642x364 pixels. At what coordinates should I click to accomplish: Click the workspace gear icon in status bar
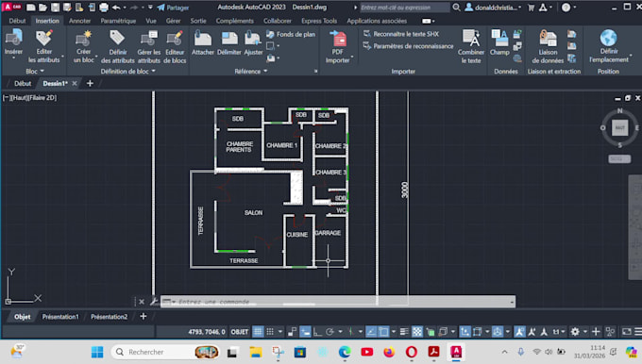point(575,332)
